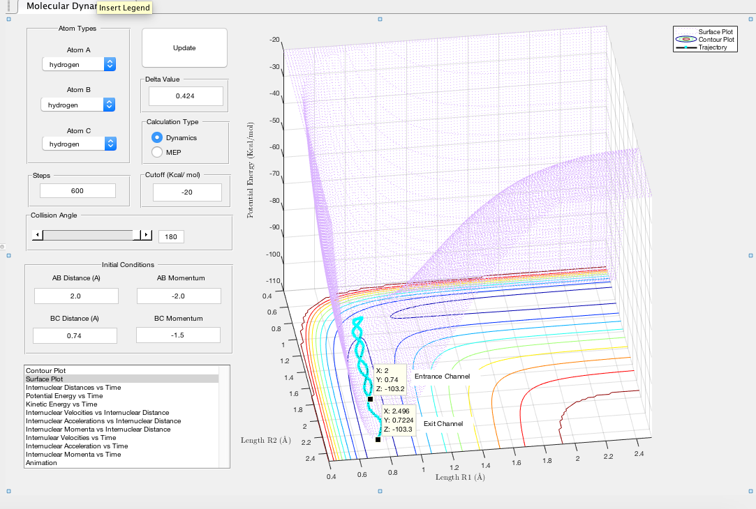Click the Entrance Channel label on plot

(x=442, y=377)
